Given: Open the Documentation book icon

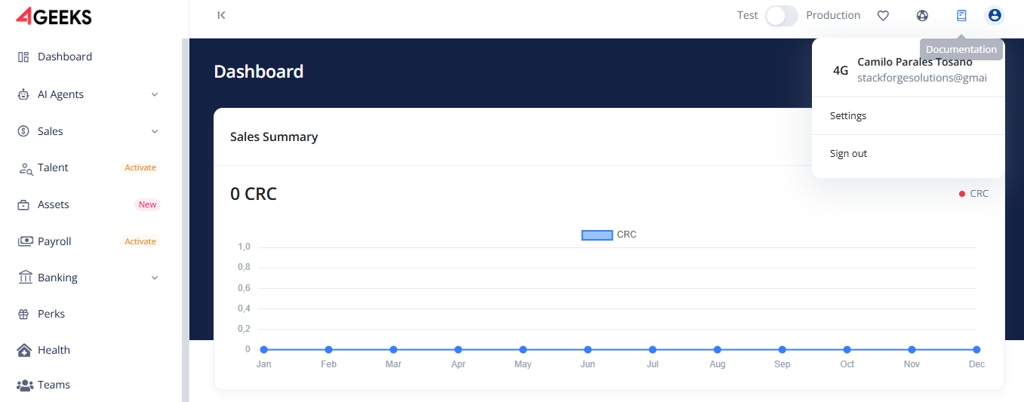Looking at the screenshot, I should [961, 15].
